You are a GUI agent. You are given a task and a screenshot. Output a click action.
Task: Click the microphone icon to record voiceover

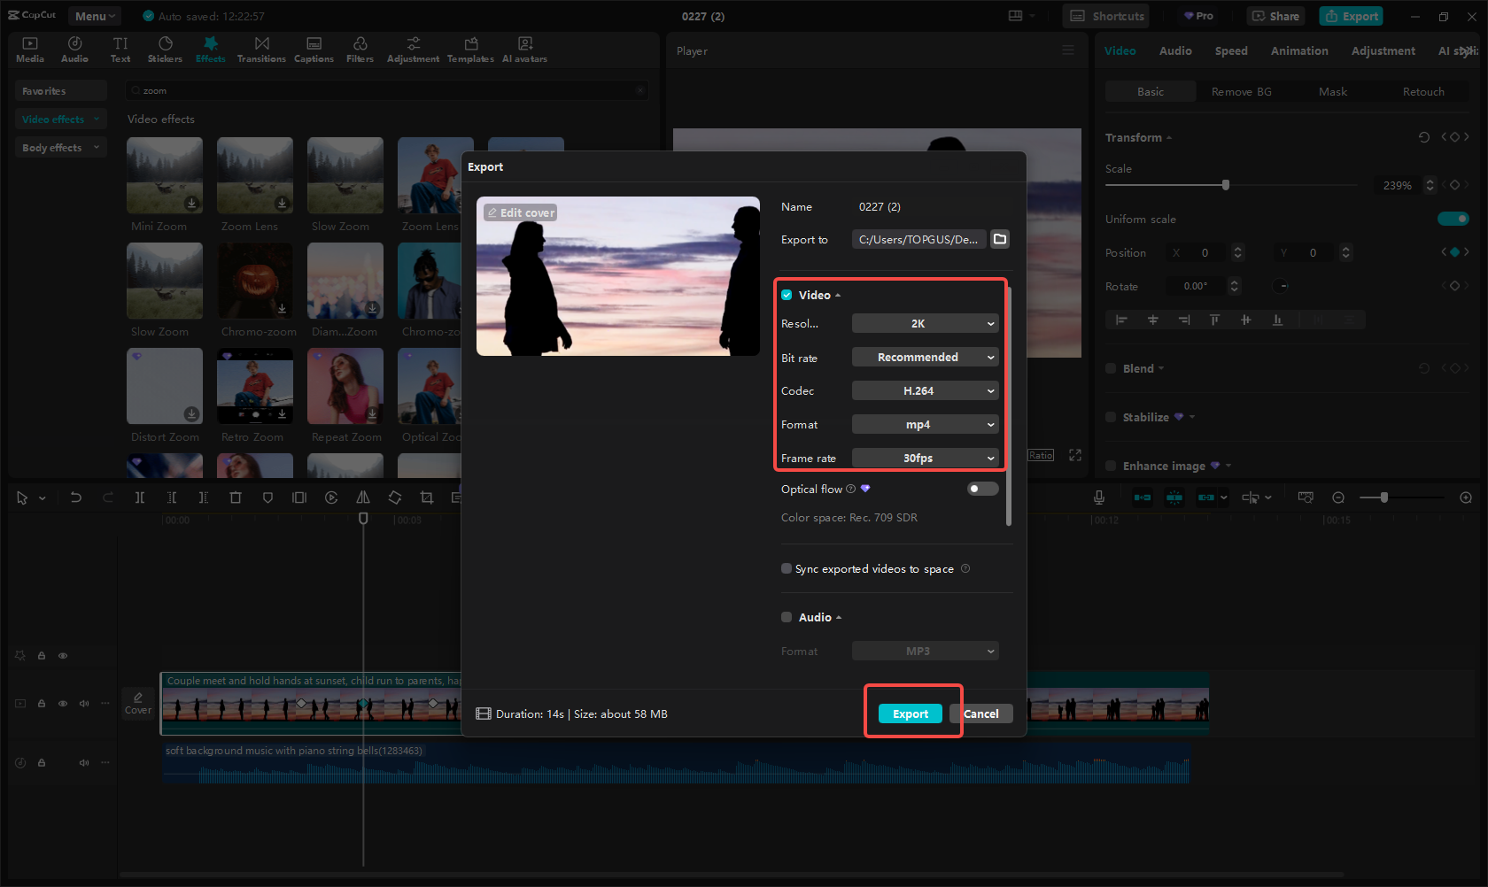(x=1098, y=497)
